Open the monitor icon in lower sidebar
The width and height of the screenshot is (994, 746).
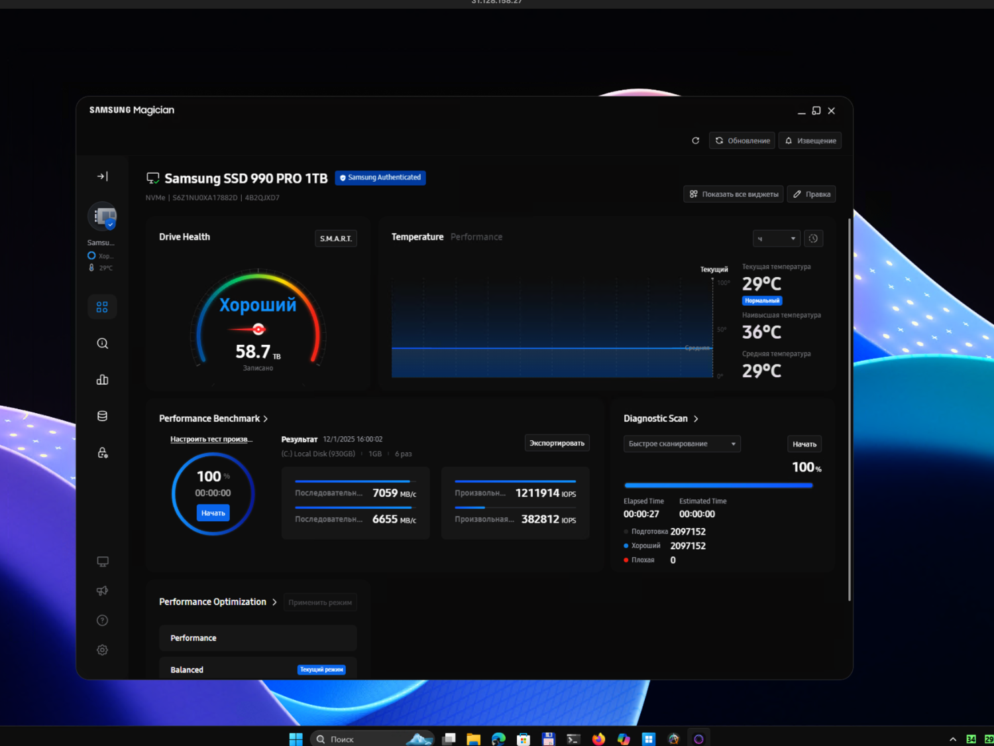[x=102, y=562]
